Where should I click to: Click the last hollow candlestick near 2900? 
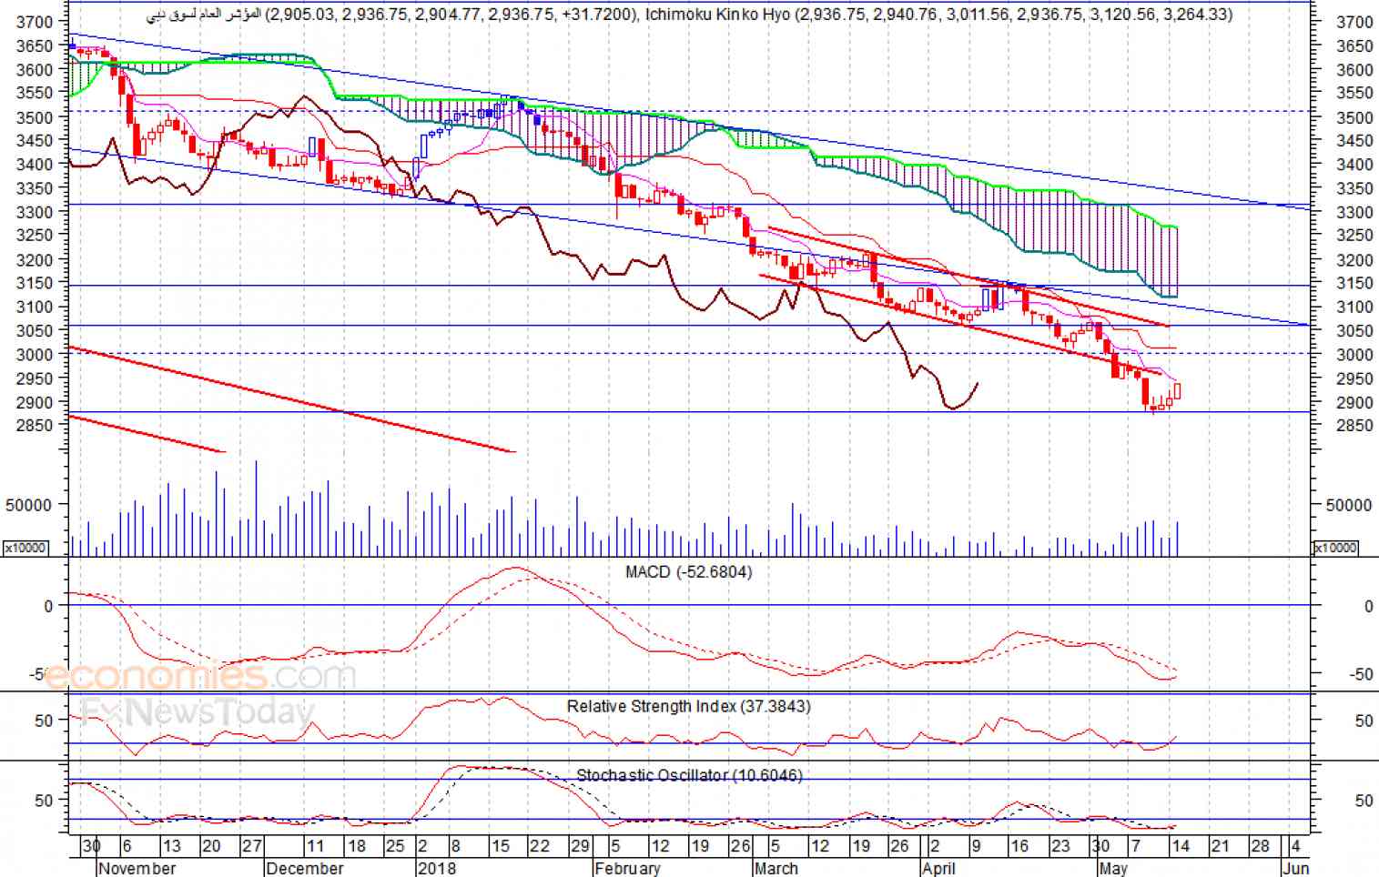[1178, 391]
